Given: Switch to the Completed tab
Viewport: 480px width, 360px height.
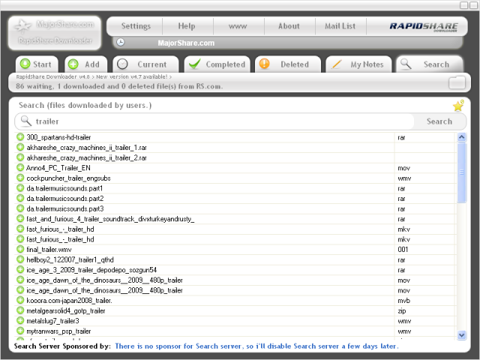Looking at the screenshot, I should pos(217,64).
